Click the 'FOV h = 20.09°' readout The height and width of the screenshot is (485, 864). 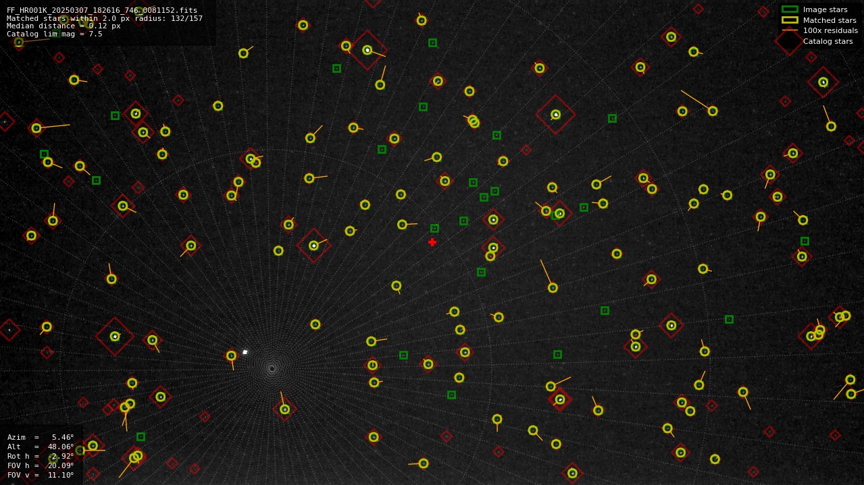(x=41, y=465)
